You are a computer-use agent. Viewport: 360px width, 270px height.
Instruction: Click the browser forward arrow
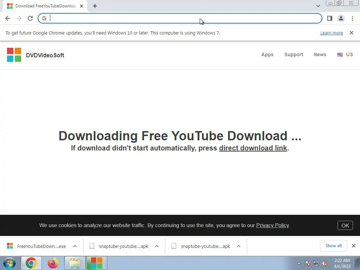pyautogui.click(x=19, y=18)
